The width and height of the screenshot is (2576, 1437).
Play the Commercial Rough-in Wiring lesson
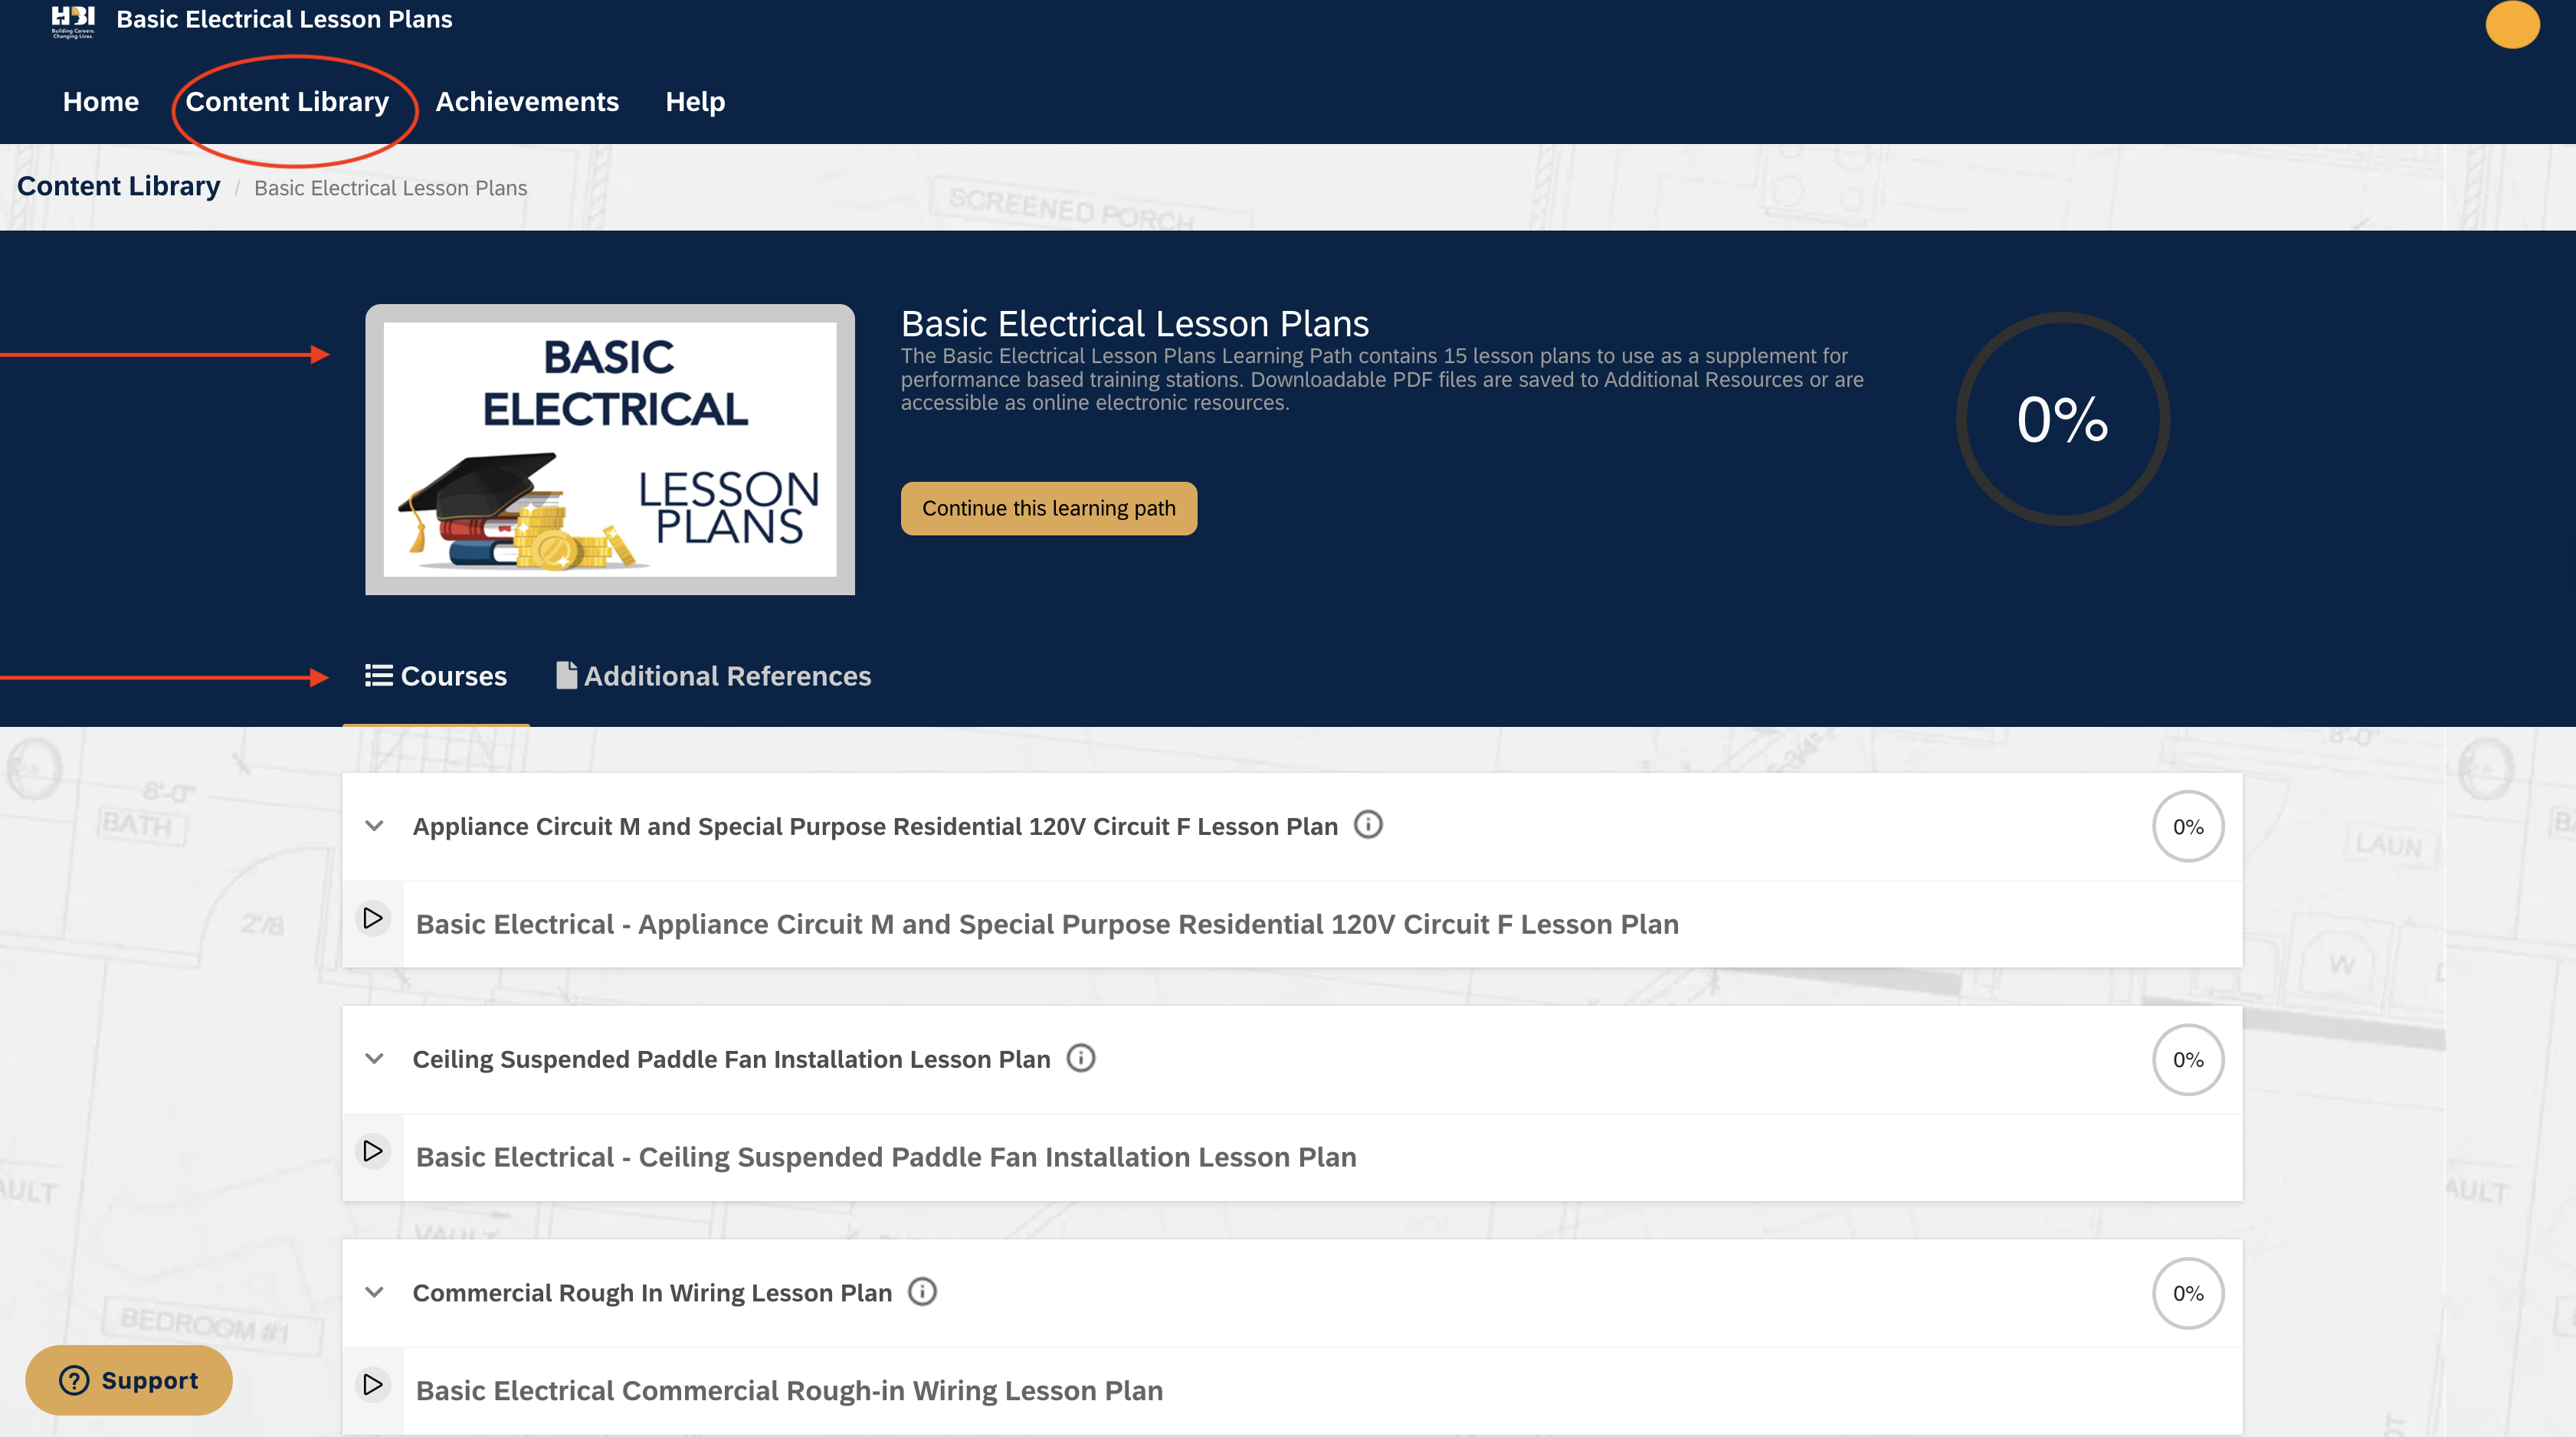(373, 1385)
